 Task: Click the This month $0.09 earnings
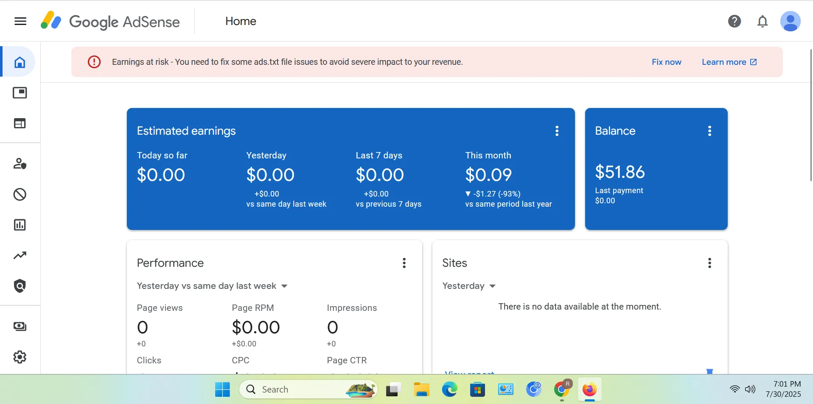click(488, 175)
